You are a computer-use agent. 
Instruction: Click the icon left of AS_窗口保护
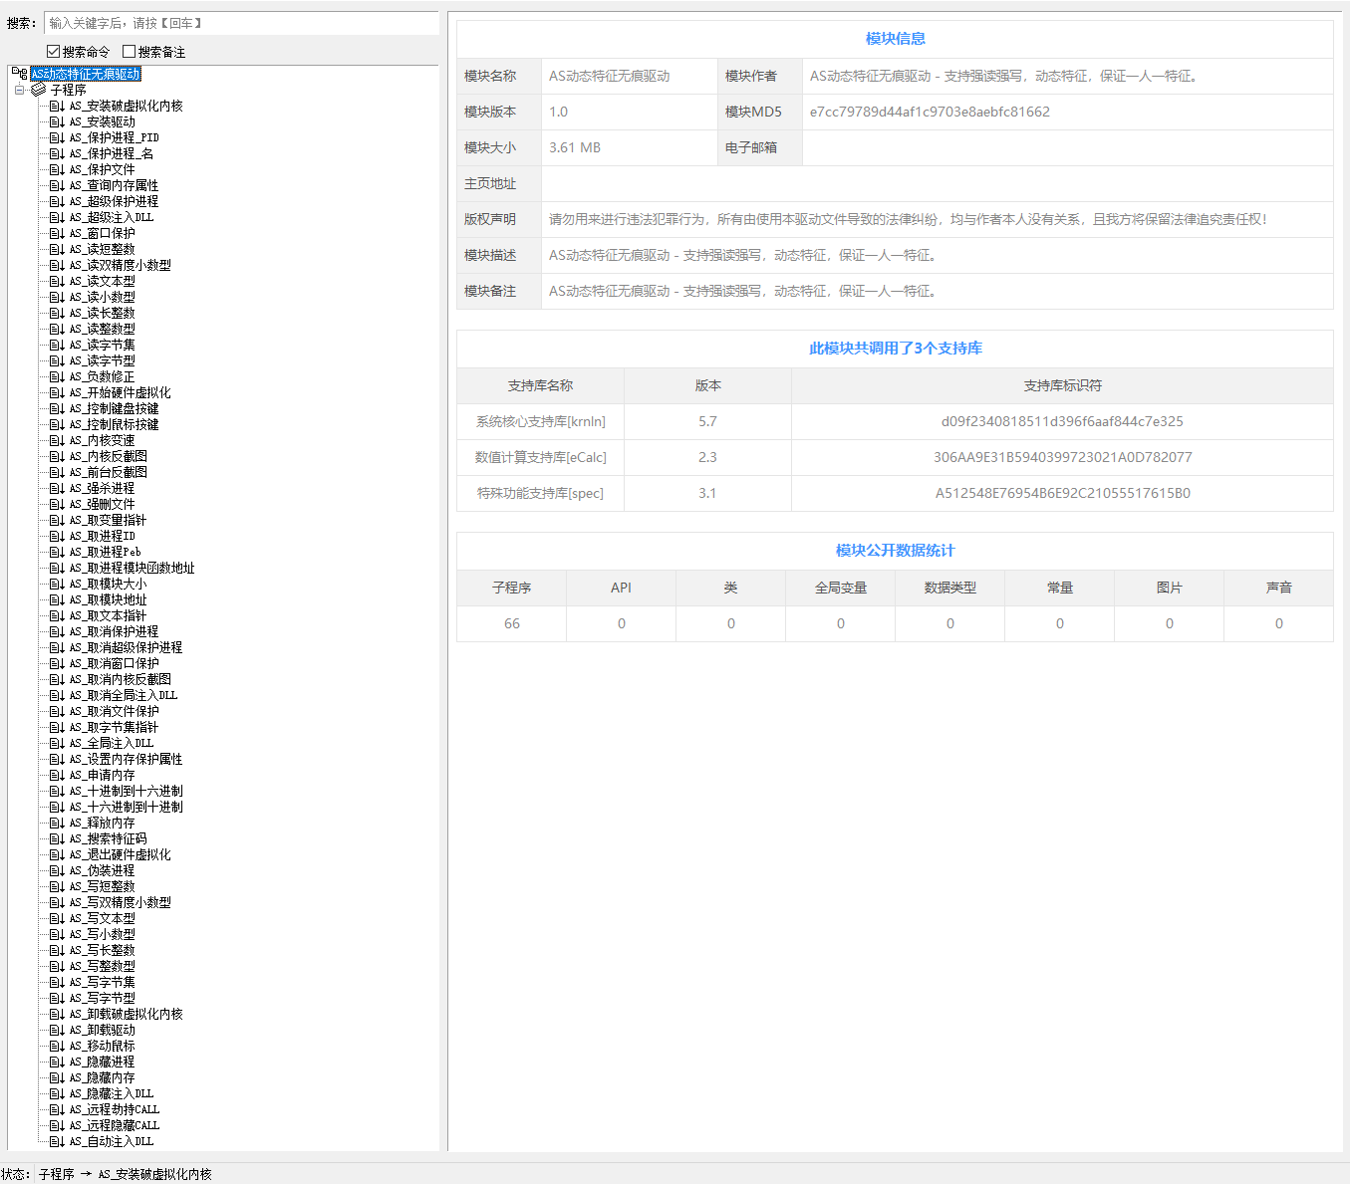point(57,233)
